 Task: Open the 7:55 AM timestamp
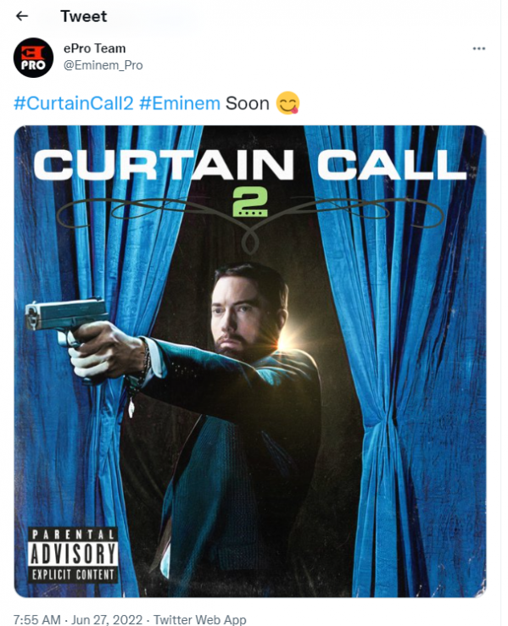pyautogui.click(x=37, y=619)
